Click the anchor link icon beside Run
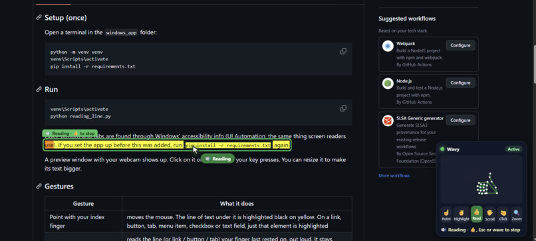 pyautogui.click(x=39, y=89)
